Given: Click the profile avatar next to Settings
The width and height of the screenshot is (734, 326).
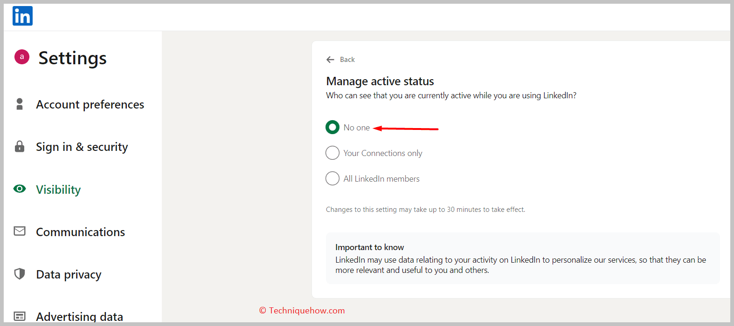Looking at the screenshot, I should coord(22,57).
